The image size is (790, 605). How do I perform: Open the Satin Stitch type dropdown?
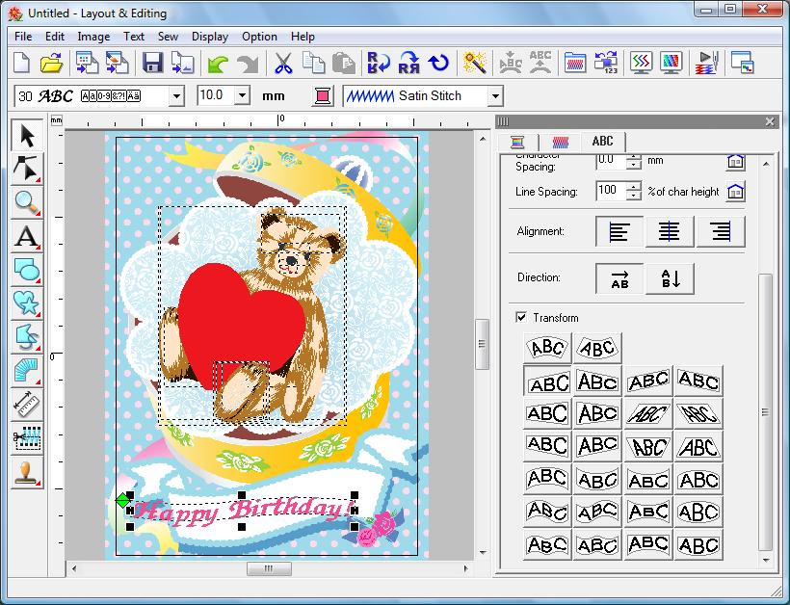point(495,95)
